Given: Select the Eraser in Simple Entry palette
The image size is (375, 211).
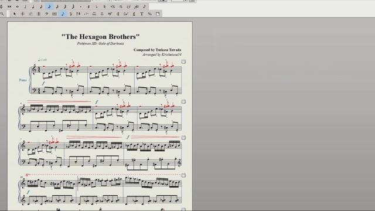Looking at the screenshot, I should click(x=1, y=6).
